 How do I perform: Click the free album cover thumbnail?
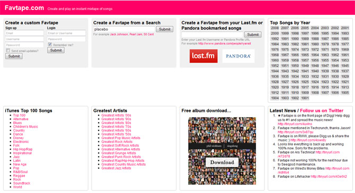point(222,151)
